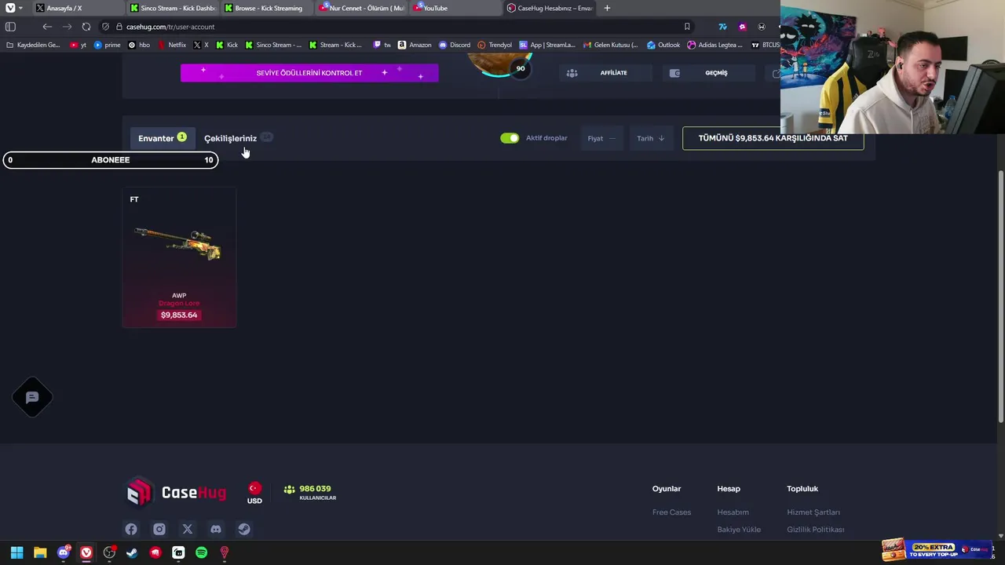Screen dimensions: 1005x565
Task: Open Hizmet Şartları footer link
Action: pos(813,512)
